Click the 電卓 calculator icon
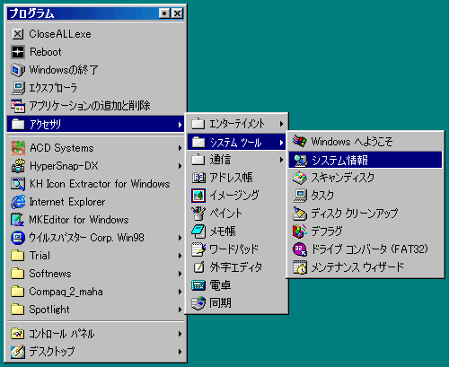This screenshot has height=367, width=449. [198, 285]
